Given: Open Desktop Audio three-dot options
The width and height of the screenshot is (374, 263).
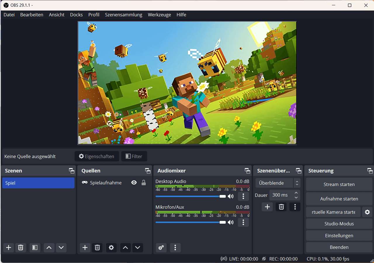Looking at the screenshot, I should coord(243,196).
